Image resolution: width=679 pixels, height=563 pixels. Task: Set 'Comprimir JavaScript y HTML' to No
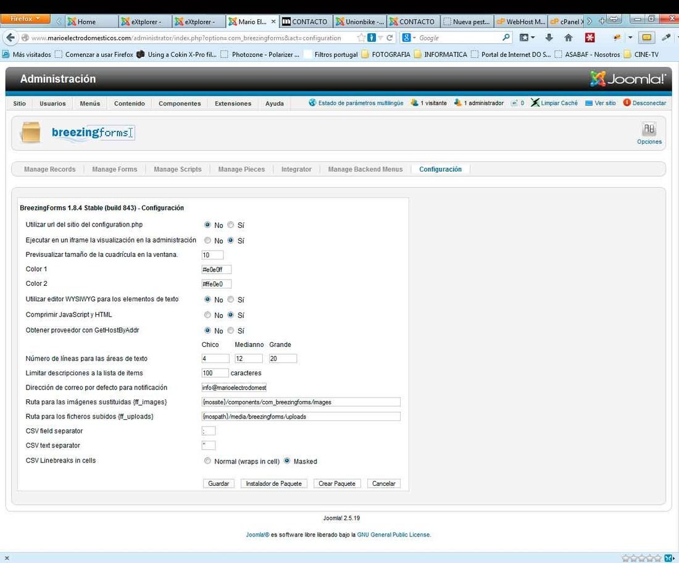pos(207,315)
